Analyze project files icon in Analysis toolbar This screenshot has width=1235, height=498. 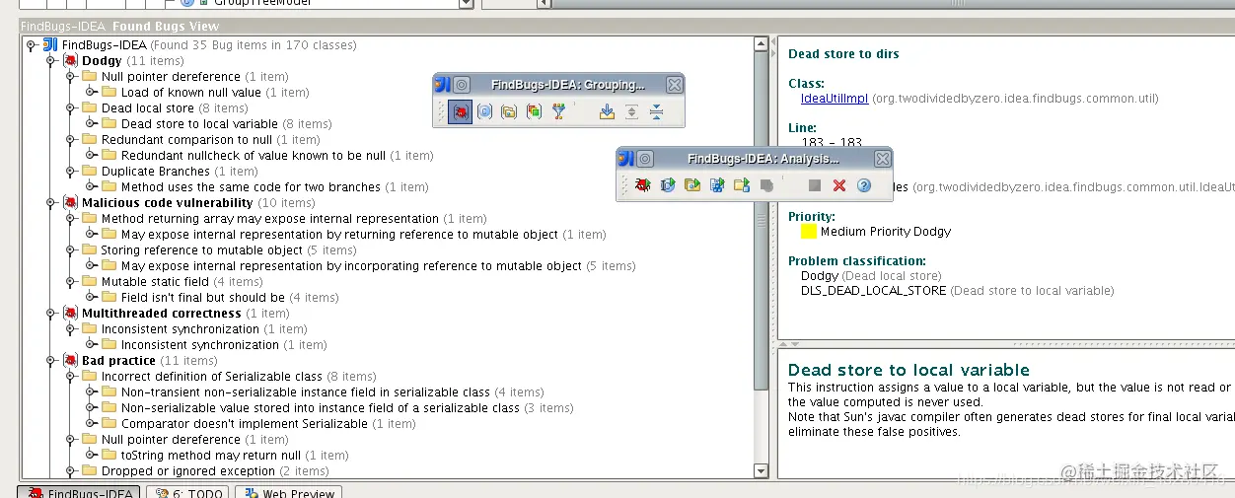(x=742, y=184)
